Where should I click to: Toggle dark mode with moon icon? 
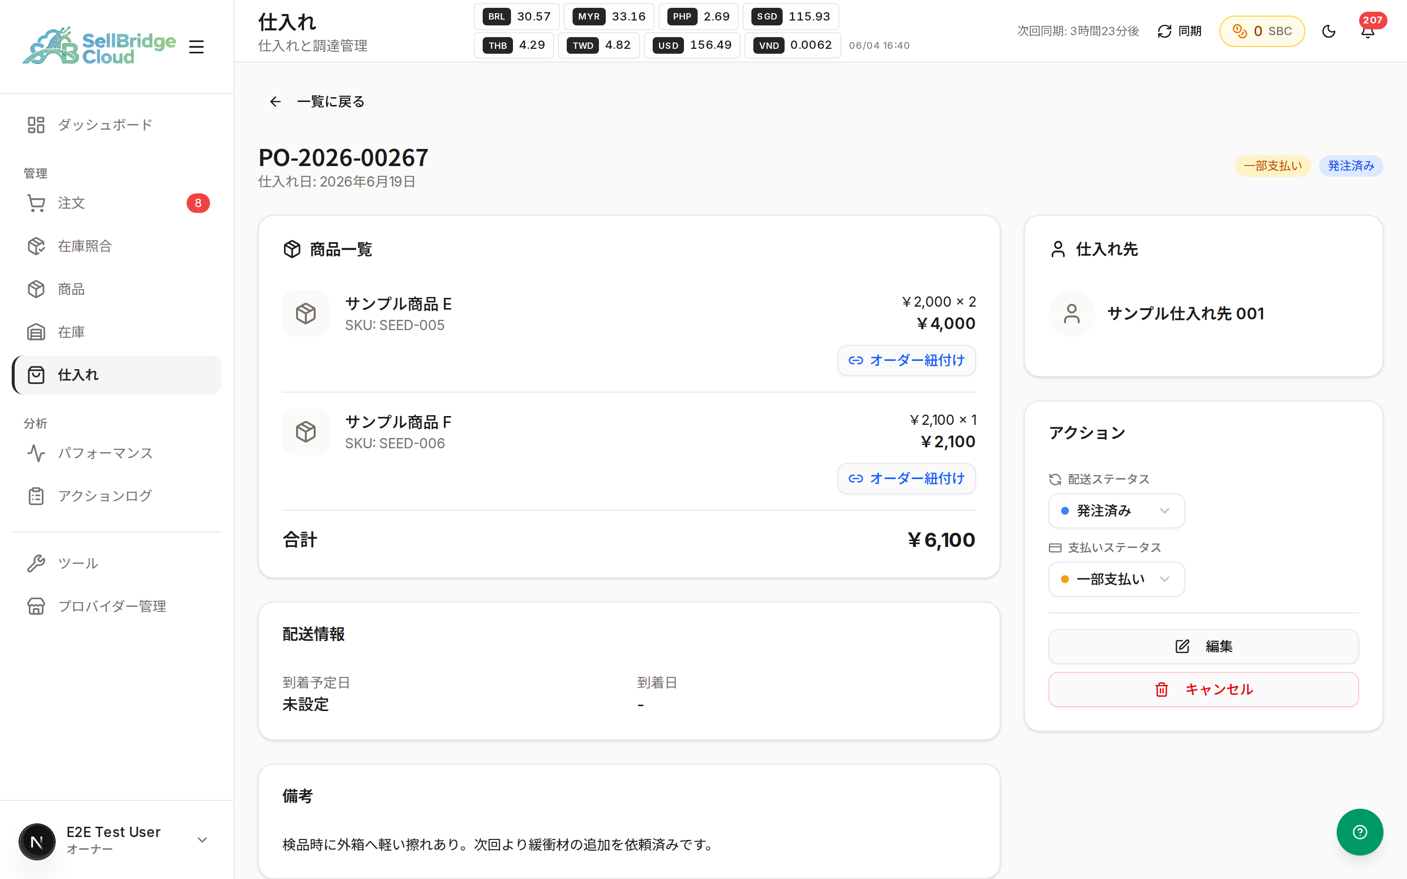click(x=1328, y=31)
